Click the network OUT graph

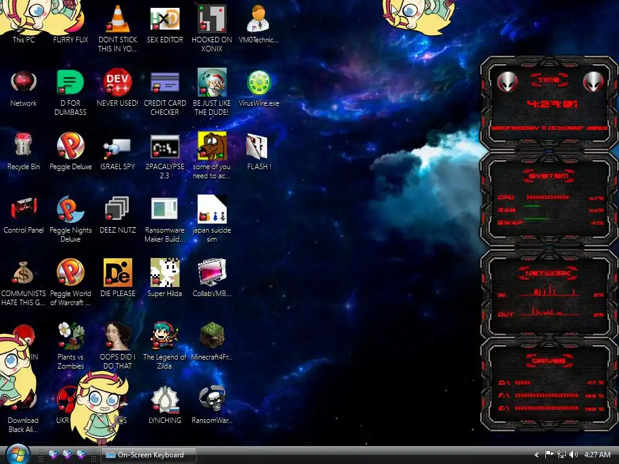coord(549,311)
